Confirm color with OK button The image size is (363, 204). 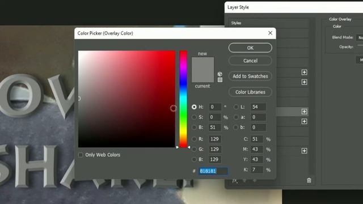[x=250, y=48]
